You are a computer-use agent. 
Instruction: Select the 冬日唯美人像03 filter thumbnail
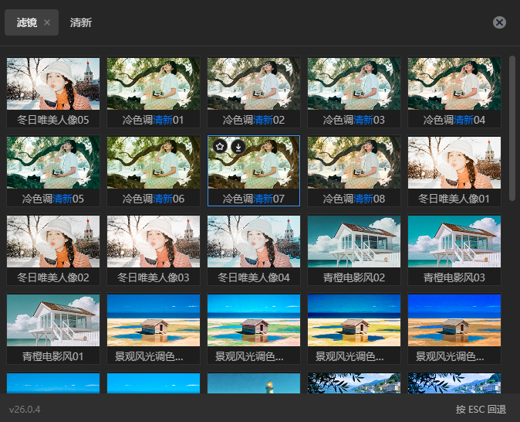tap(154, 242)
